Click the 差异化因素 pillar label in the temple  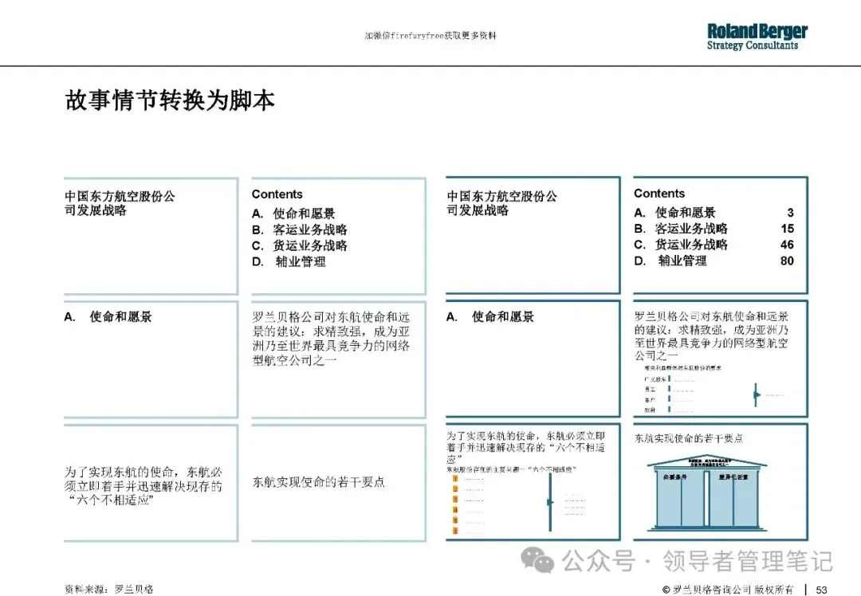point(733,477)
